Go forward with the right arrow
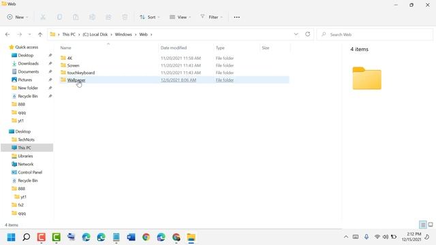The image size is (436, 245). coord(19,35)
